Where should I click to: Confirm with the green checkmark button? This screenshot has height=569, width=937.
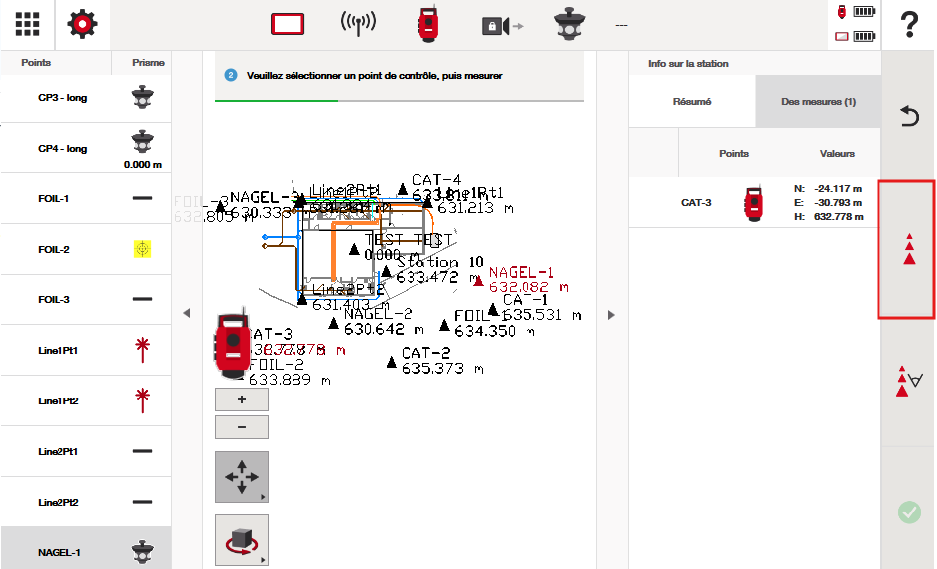(908, 512)
